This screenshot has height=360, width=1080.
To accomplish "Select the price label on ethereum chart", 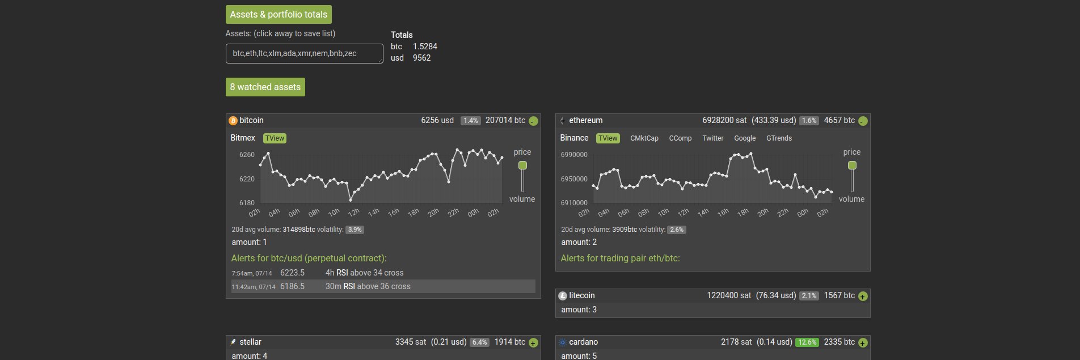I will click(x=852, y=152).
